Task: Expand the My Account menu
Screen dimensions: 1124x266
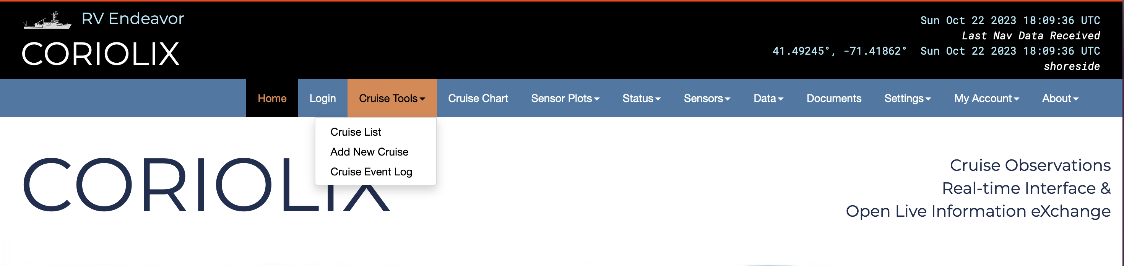Action: (986, 99)
